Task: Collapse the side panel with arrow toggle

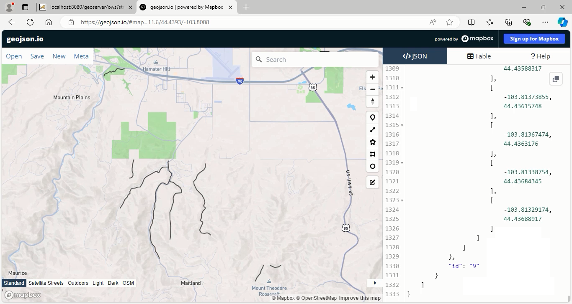Action: pyautogui.click(x=375, y=283)
